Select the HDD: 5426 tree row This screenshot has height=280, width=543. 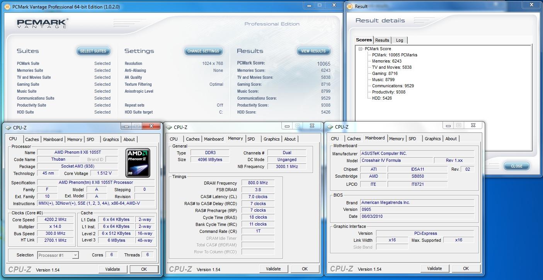point(382,98)
